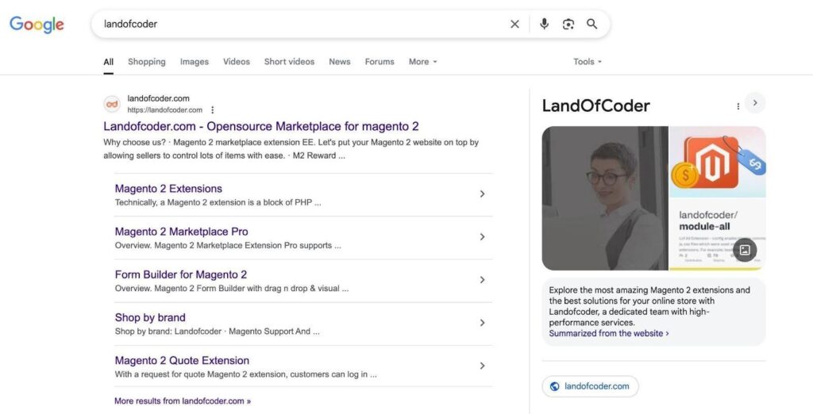The height and width of the screenshot is (414, 813).
Task: Switch to the News tab
Action: click(339, 62)
